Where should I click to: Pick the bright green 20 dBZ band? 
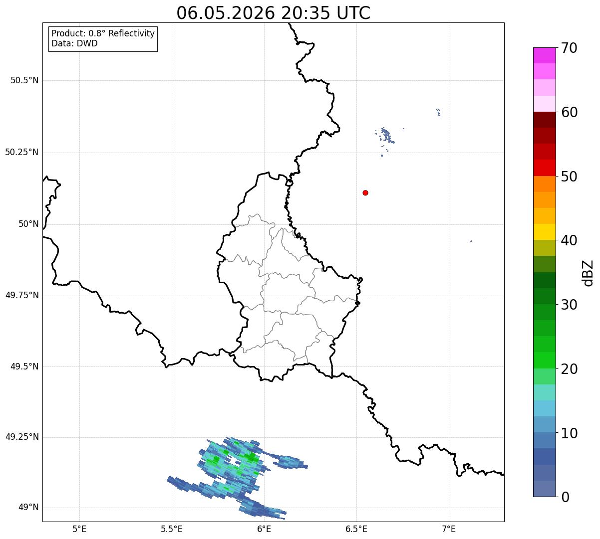pos(544,360)
